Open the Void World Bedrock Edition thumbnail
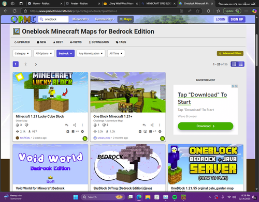Viewport: 259px width, 202px height. 50,164
